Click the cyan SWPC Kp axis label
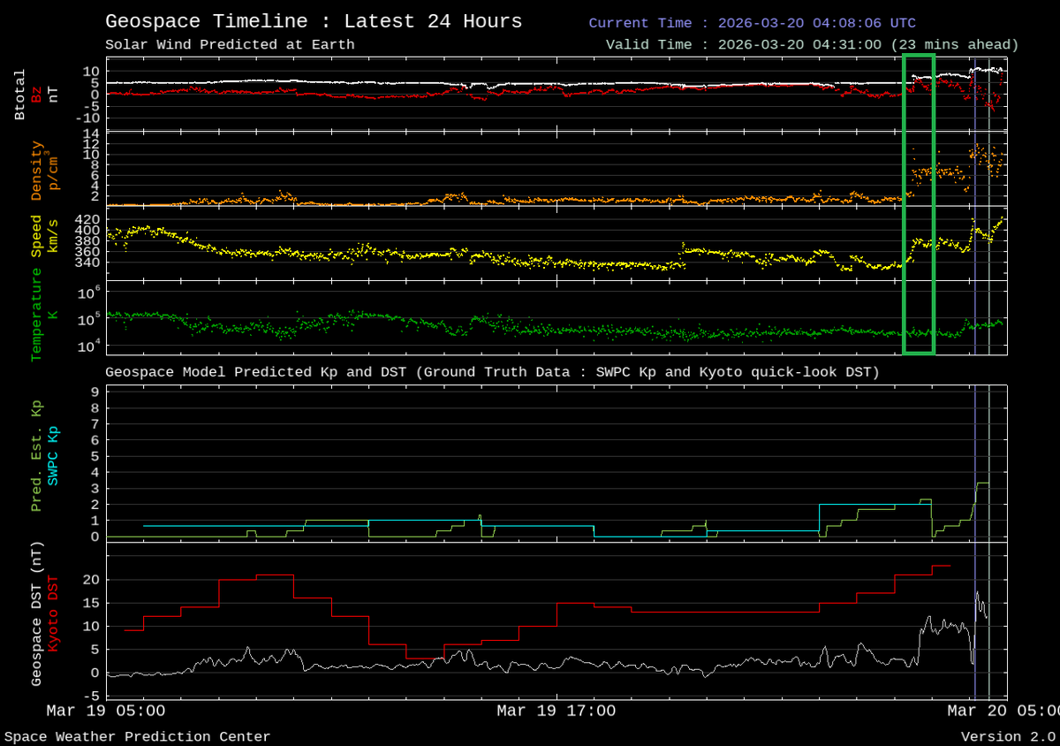This screenshot has width=1060, height=746. click(x=53, y=456)
